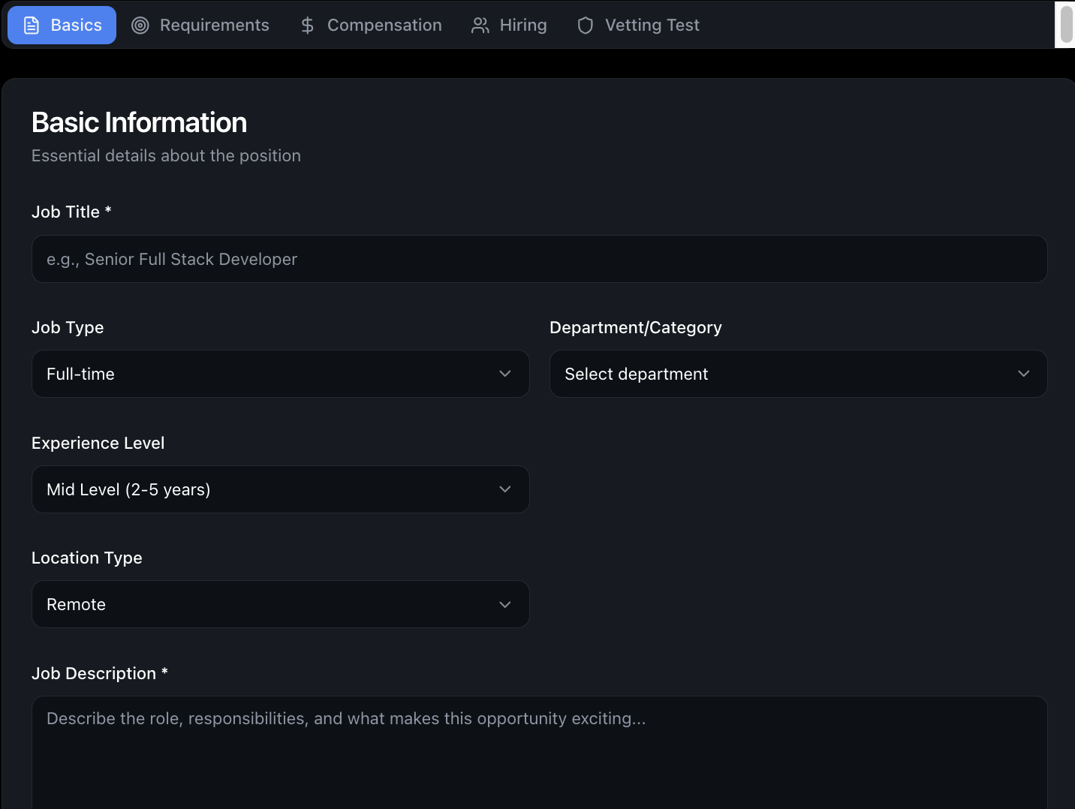Screen dimensions: 1075x809
Task: Click the chevron on the Experience Level dropdown
Action: point(504,489)
